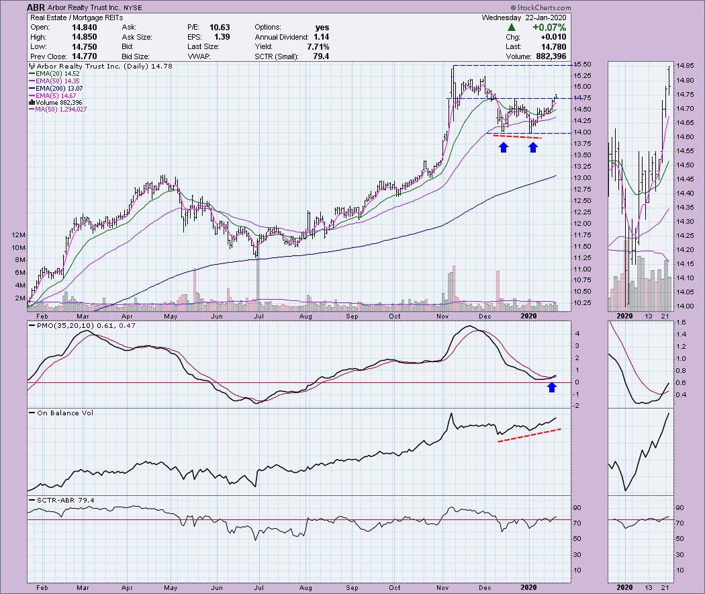Select the ABR ticker symbol
This screenshot has height=594, width=705.
(x=36, y=7)
